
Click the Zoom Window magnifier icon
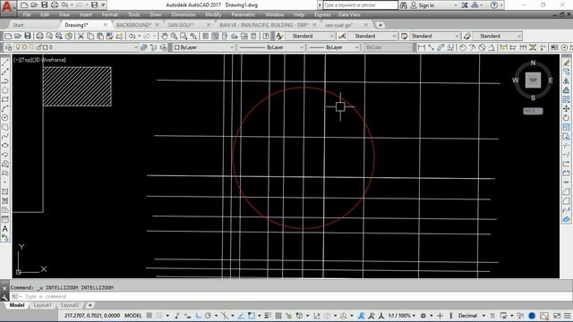coord(184,36)
